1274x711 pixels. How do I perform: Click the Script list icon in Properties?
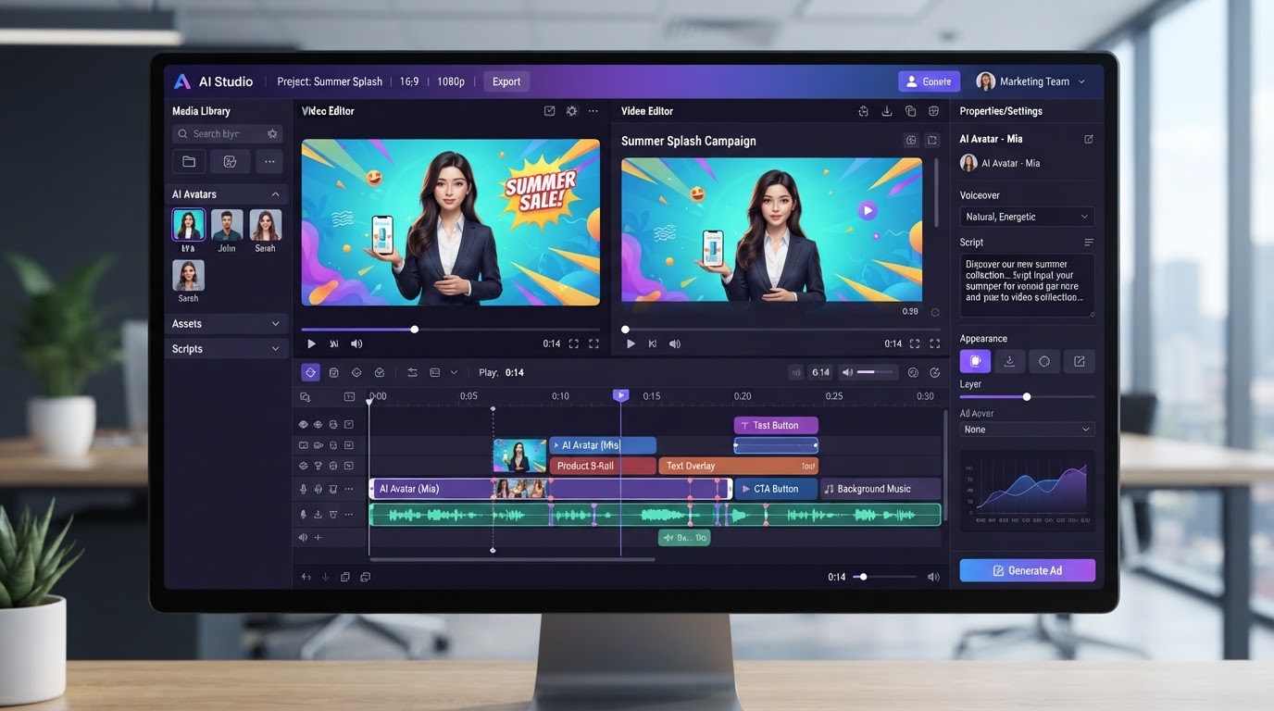[1089, 243]
